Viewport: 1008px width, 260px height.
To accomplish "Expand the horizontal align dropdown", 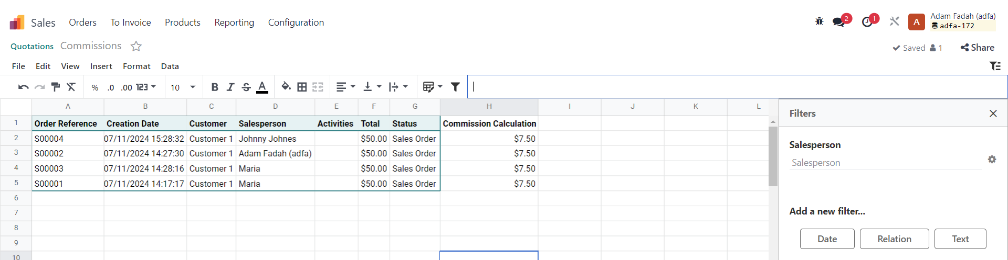I will click(x=346, y=87).
